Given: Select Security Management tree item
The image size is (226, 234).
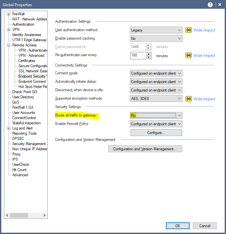Looking at the screenshot, I should pyautogui.click(x=30, y=144).
